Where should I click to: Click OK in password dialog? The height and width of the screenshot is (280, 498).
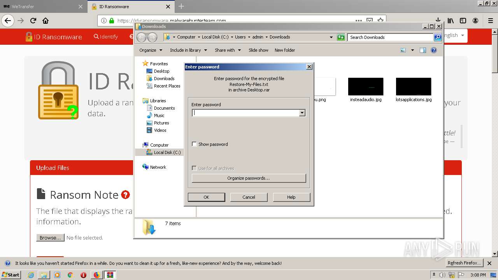206,197
